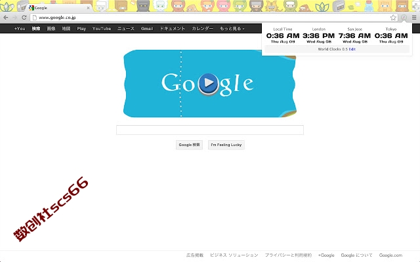This screenshot has height=262, width=420.
Task: Bookmark the page with the star icon
Action: tap(393, 18)
